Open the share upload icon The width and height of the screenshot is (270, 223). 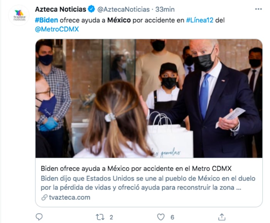(x=222, y=217)
